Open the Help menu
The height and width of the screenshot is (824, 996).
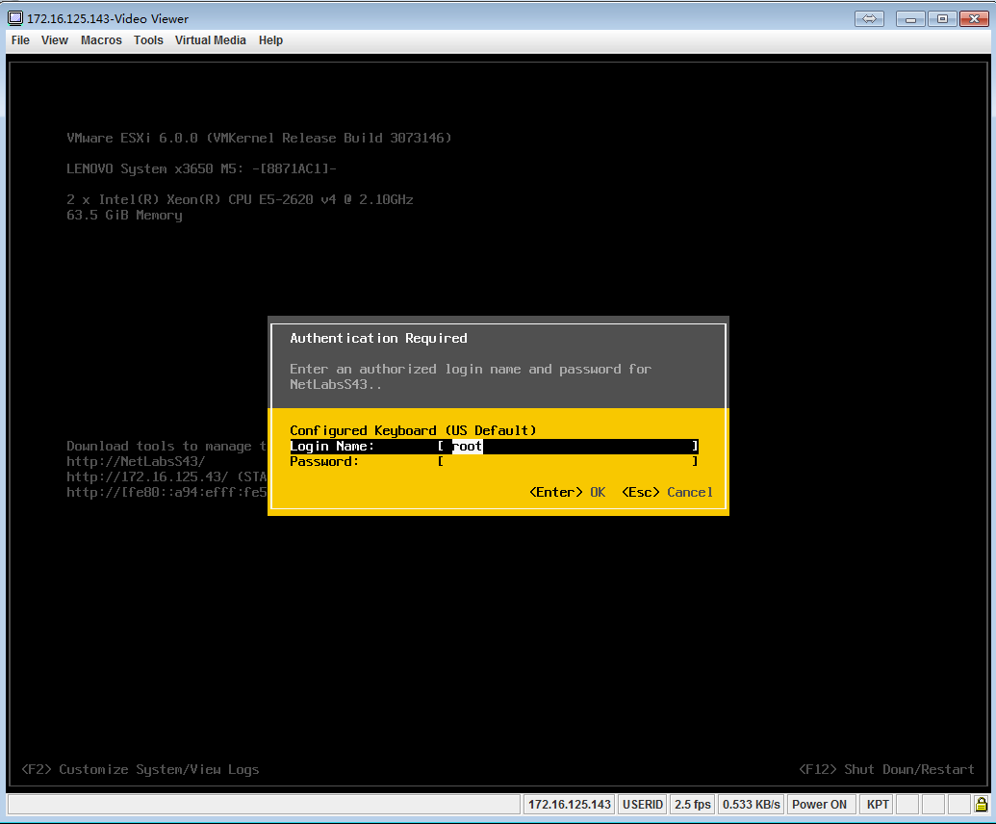pyautogui.click(x=270, y=40)
